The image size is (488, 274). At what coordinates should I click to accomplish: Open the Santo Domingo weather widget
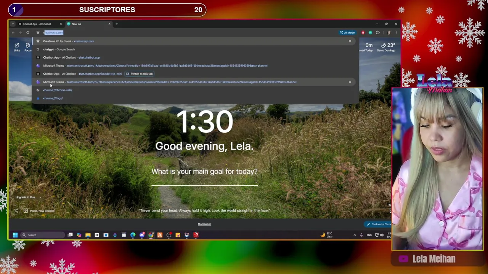tap(386, 47)
